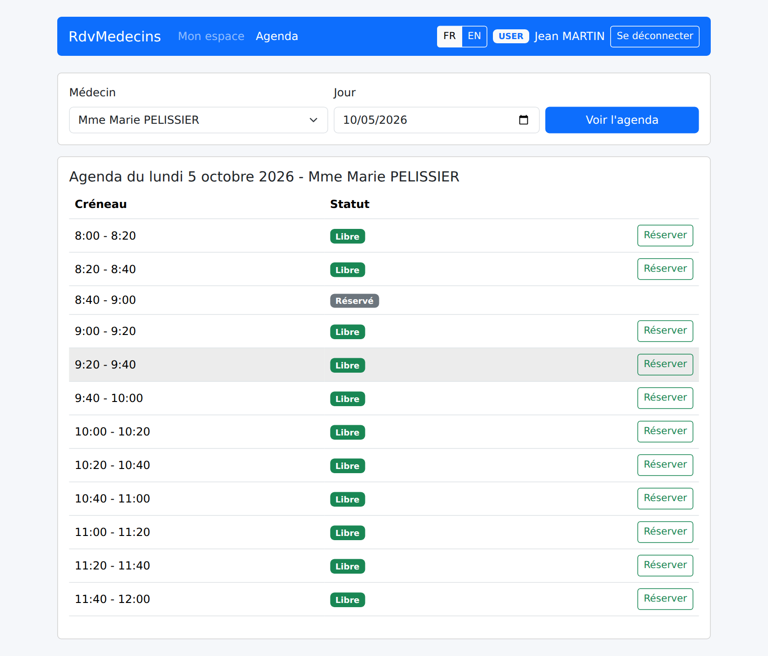Image resolution: width=768 pixels, height=656 pixels.
Task: Click the time slot text 8:40 - 9:00
Action: coord(105,300)
